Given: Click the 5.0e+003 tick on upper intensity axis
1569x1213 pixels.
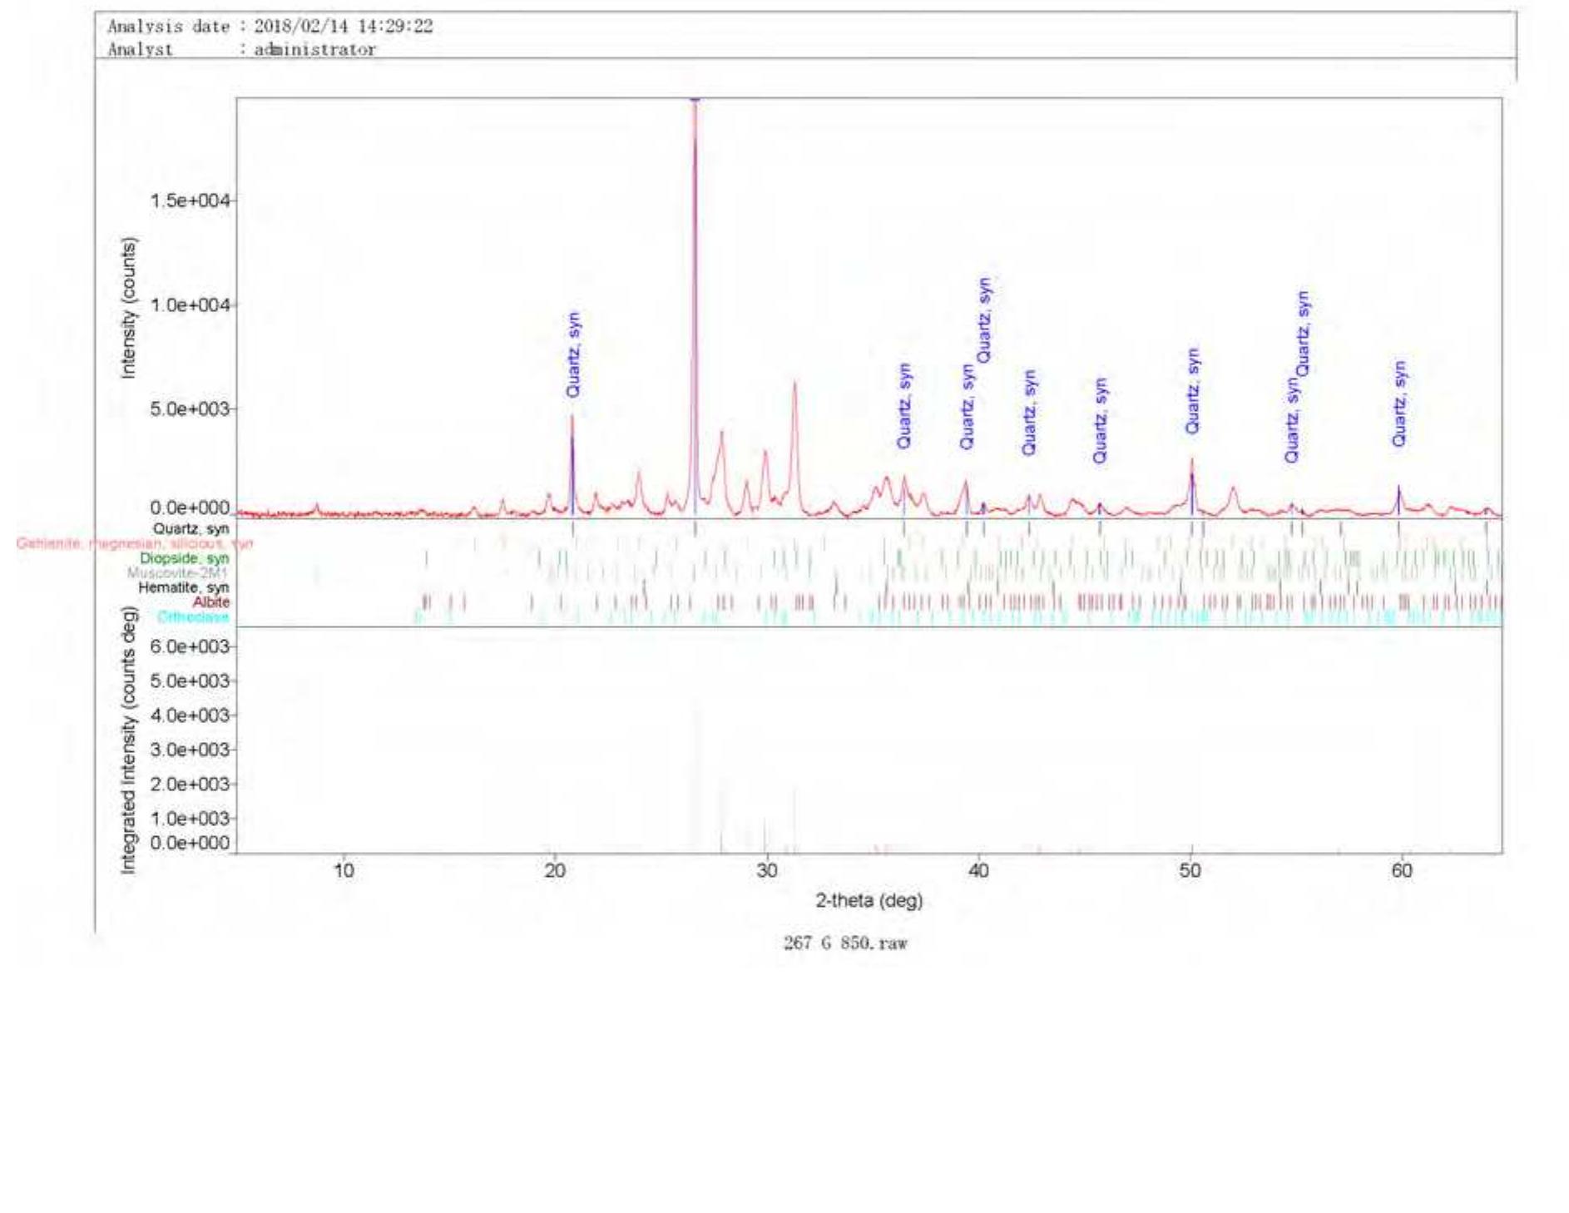Looking at the screenshot, I should pos(190,409).
